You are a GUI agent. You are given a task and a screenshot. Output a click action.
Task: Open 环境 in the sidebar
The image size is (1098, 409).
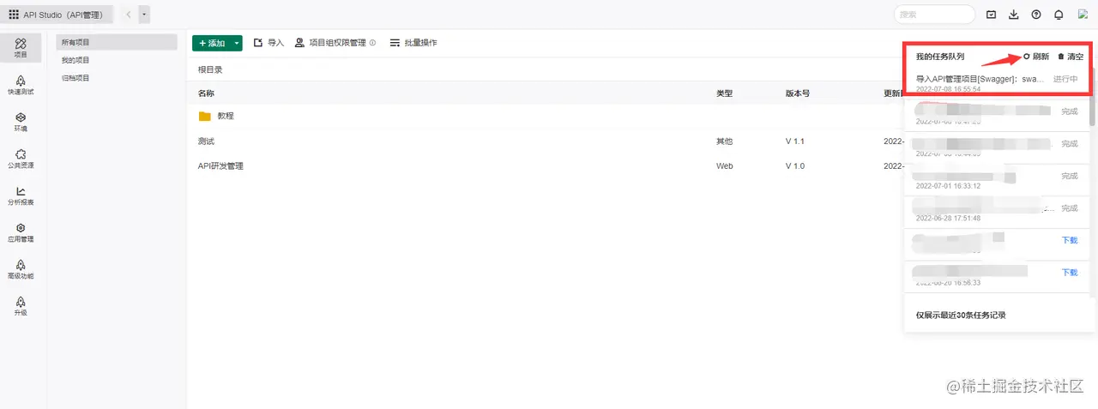[x=21, y=121]
